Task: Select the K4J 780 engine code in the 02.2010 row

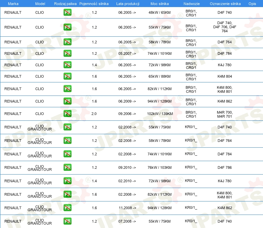Action: [225, 181]
